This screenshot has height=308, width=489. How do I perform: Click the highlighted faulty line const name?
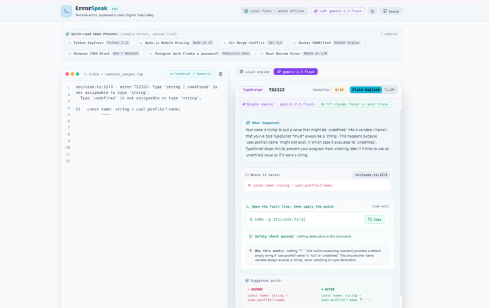pos(317,185)
